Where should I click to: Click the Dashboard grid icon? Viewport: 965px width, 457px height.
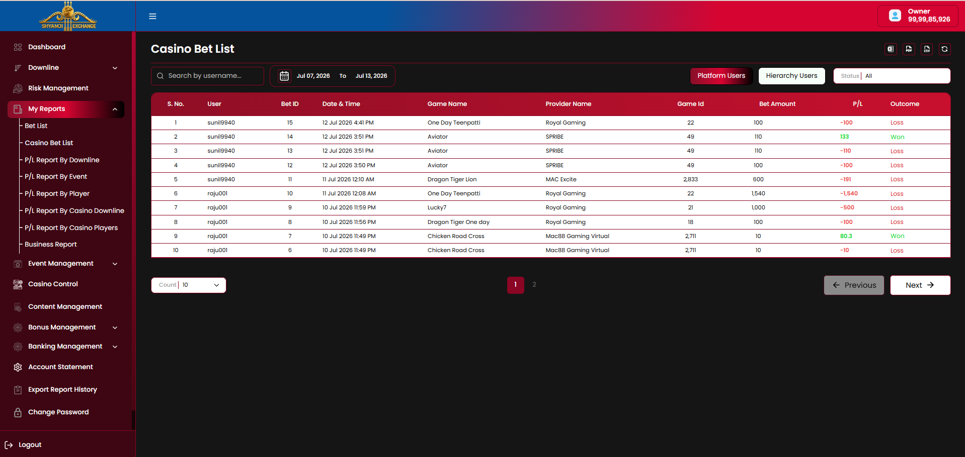tap(18, 47)
